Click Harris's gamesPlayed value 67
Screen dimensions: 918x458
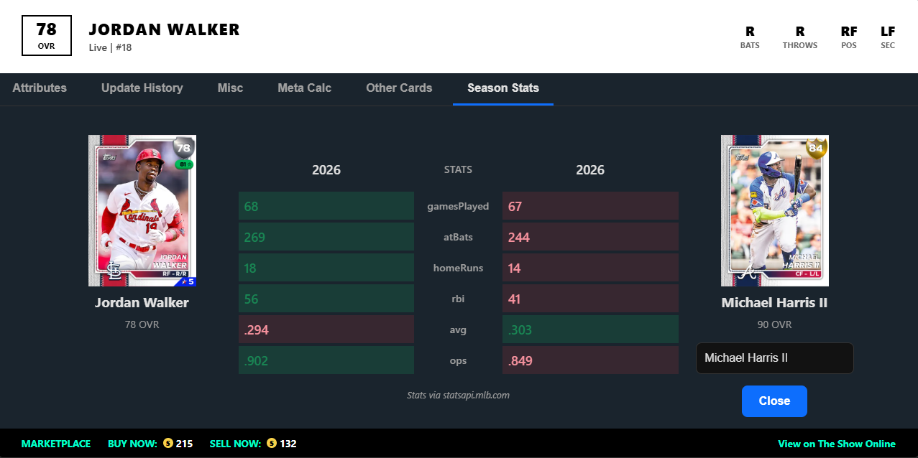(x=590, y=206)
